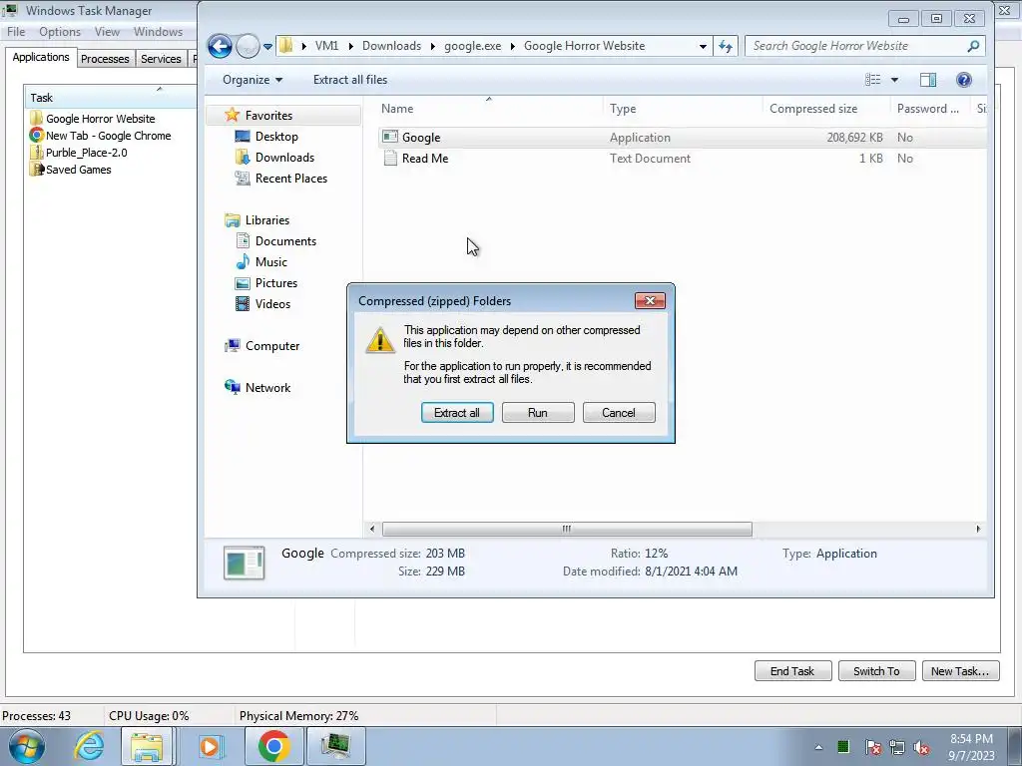The image size is (1022, 766).
Task: Click Favorites star in navigation pane
Action: point(232,115)
